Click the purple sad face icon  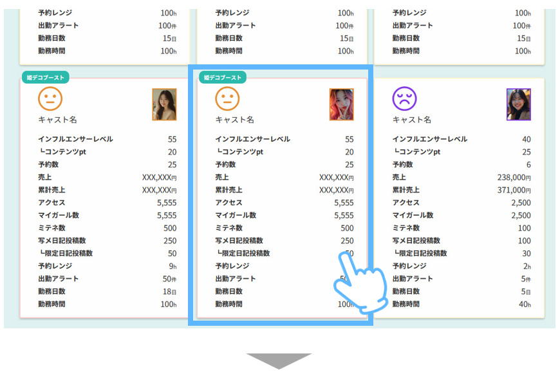click(x=404, y=99)
